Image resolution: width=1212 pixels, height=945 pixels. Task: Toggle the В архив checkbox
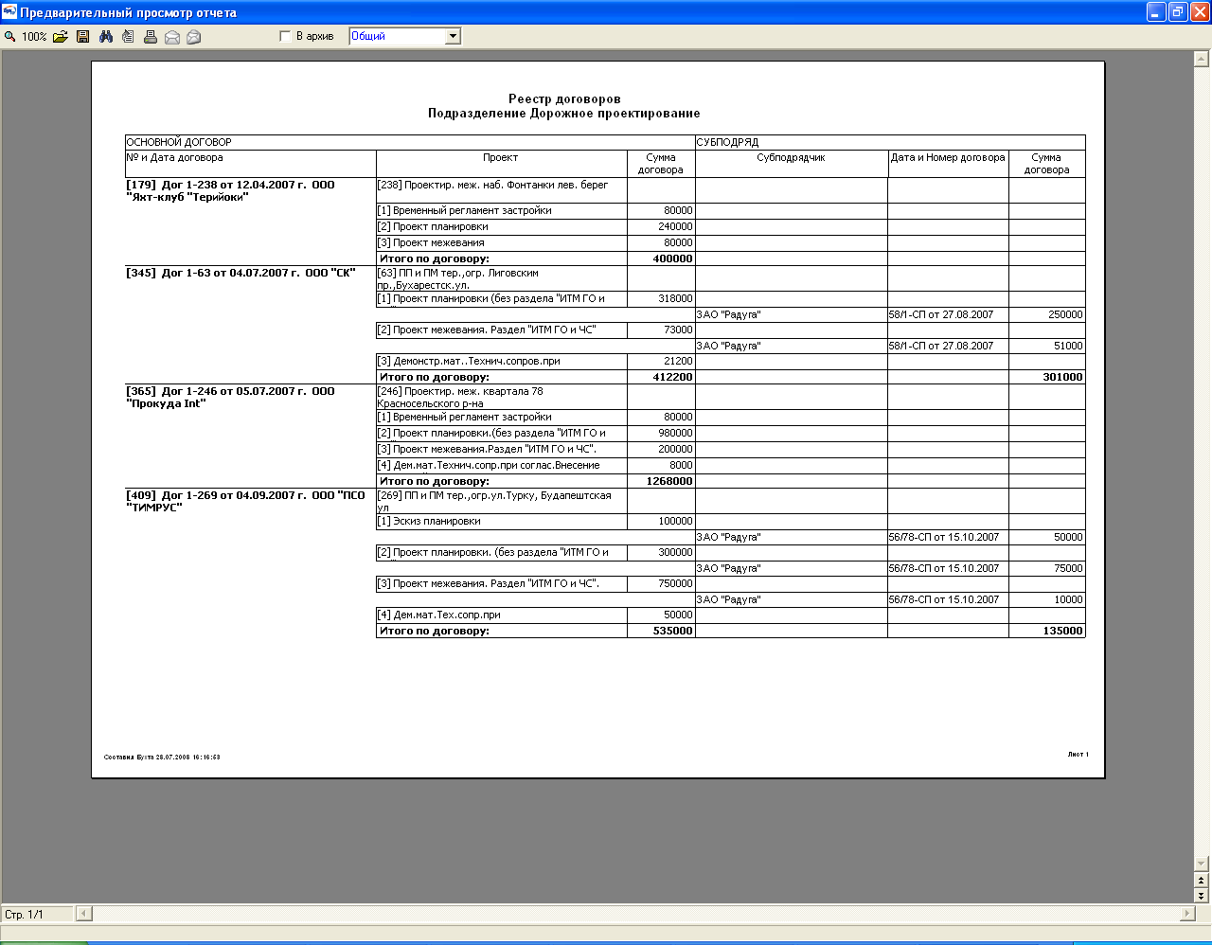click(285, 37)
